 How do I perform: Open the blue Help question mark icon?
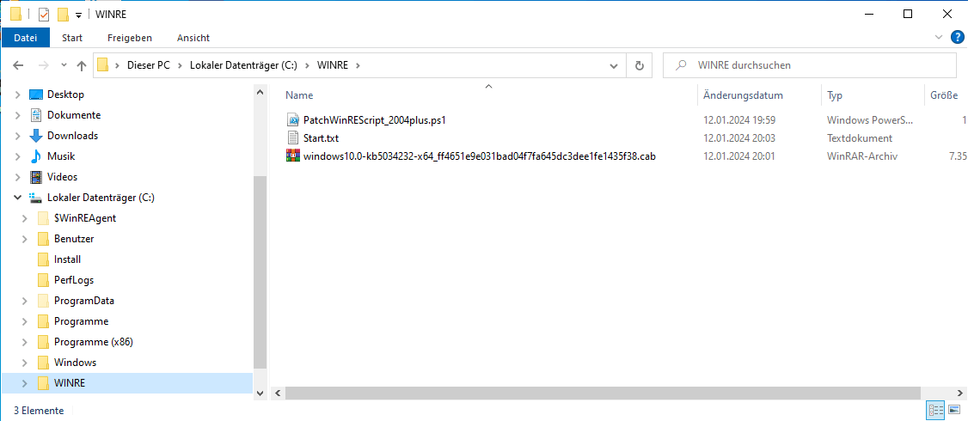point(956,38)
